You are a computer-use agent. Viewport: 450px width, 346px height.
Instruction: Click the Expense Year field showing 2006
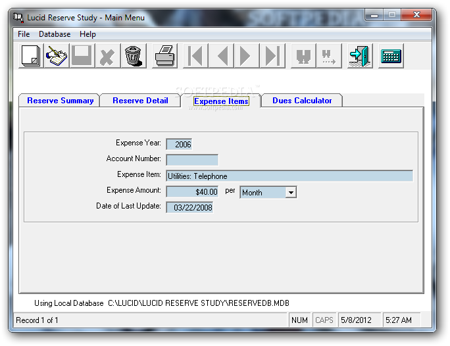[179, 144]
